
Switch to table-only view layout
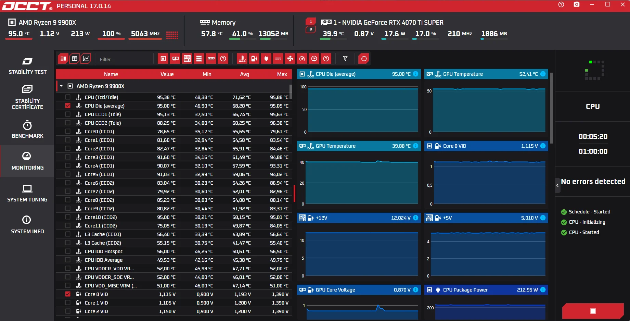[75, 59]
